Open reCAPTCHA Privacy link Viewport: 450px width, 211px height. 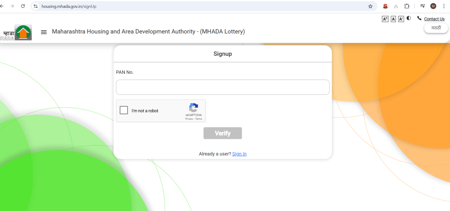pos(189,119)
